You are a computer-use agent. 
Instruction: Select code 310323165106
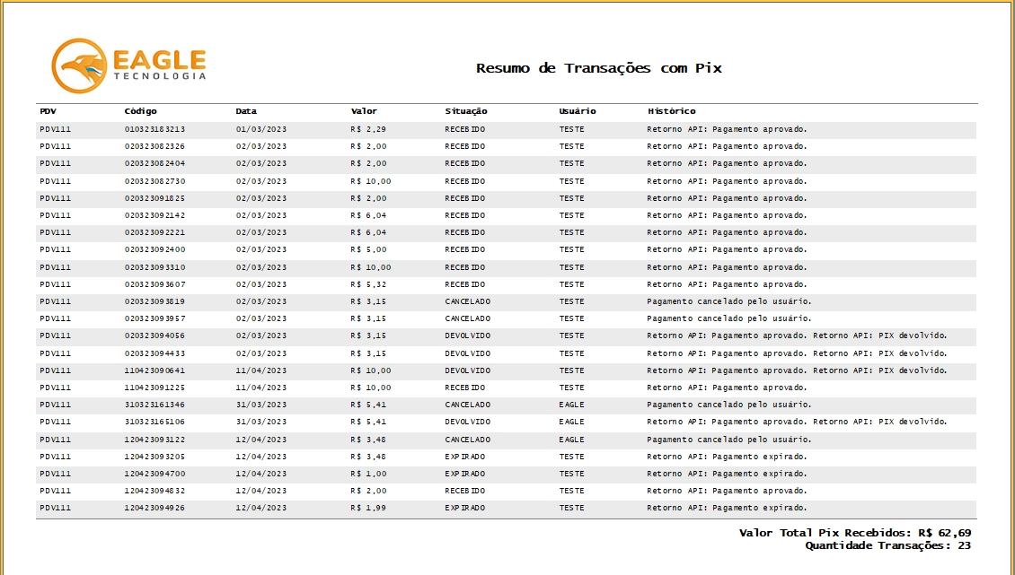(154, 422)
